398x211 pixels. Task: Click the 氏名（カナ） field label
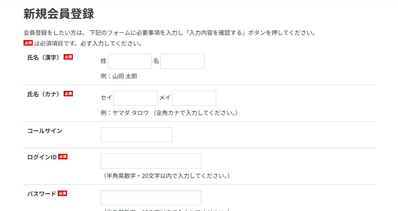coord(43,94)
